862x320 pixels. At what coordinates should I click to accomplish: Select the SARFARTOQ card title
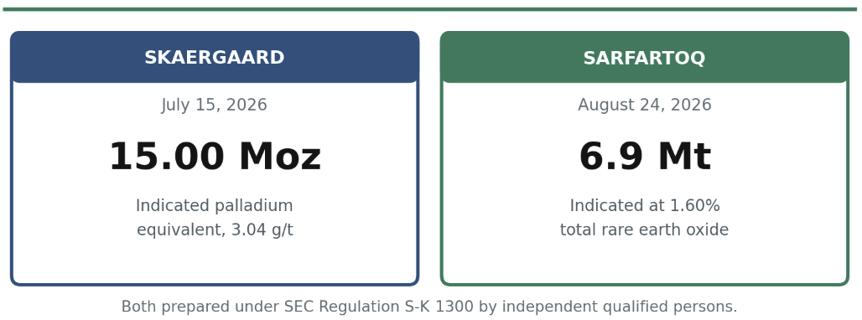tap(644, 58)
